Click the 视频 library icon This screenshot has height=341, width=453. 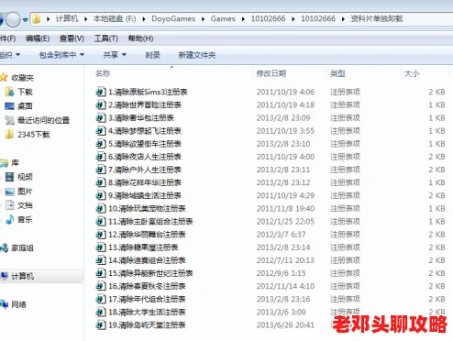[x=9, y=176]
